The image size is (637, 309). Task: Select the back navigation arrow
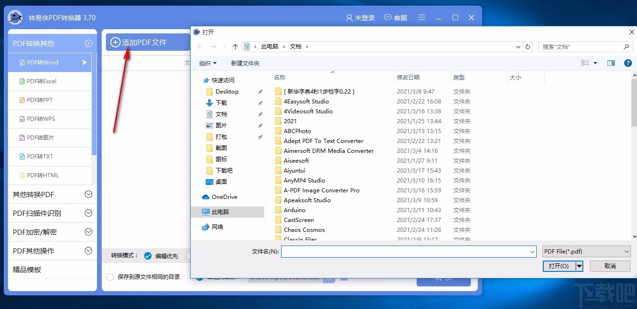[199, 47]
